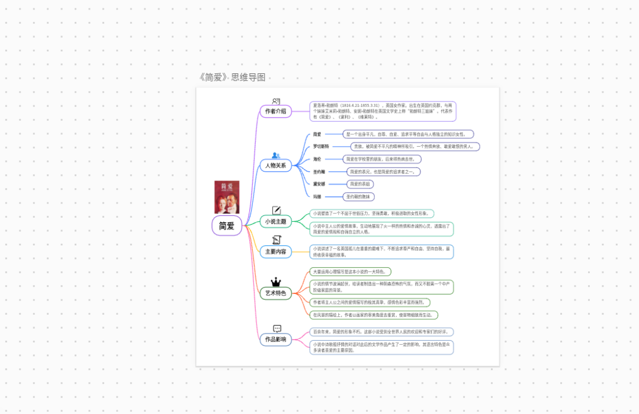Click the author profile icon above 作者介绍
Viewport: 639px width, 414px height.
coord(276,101)
